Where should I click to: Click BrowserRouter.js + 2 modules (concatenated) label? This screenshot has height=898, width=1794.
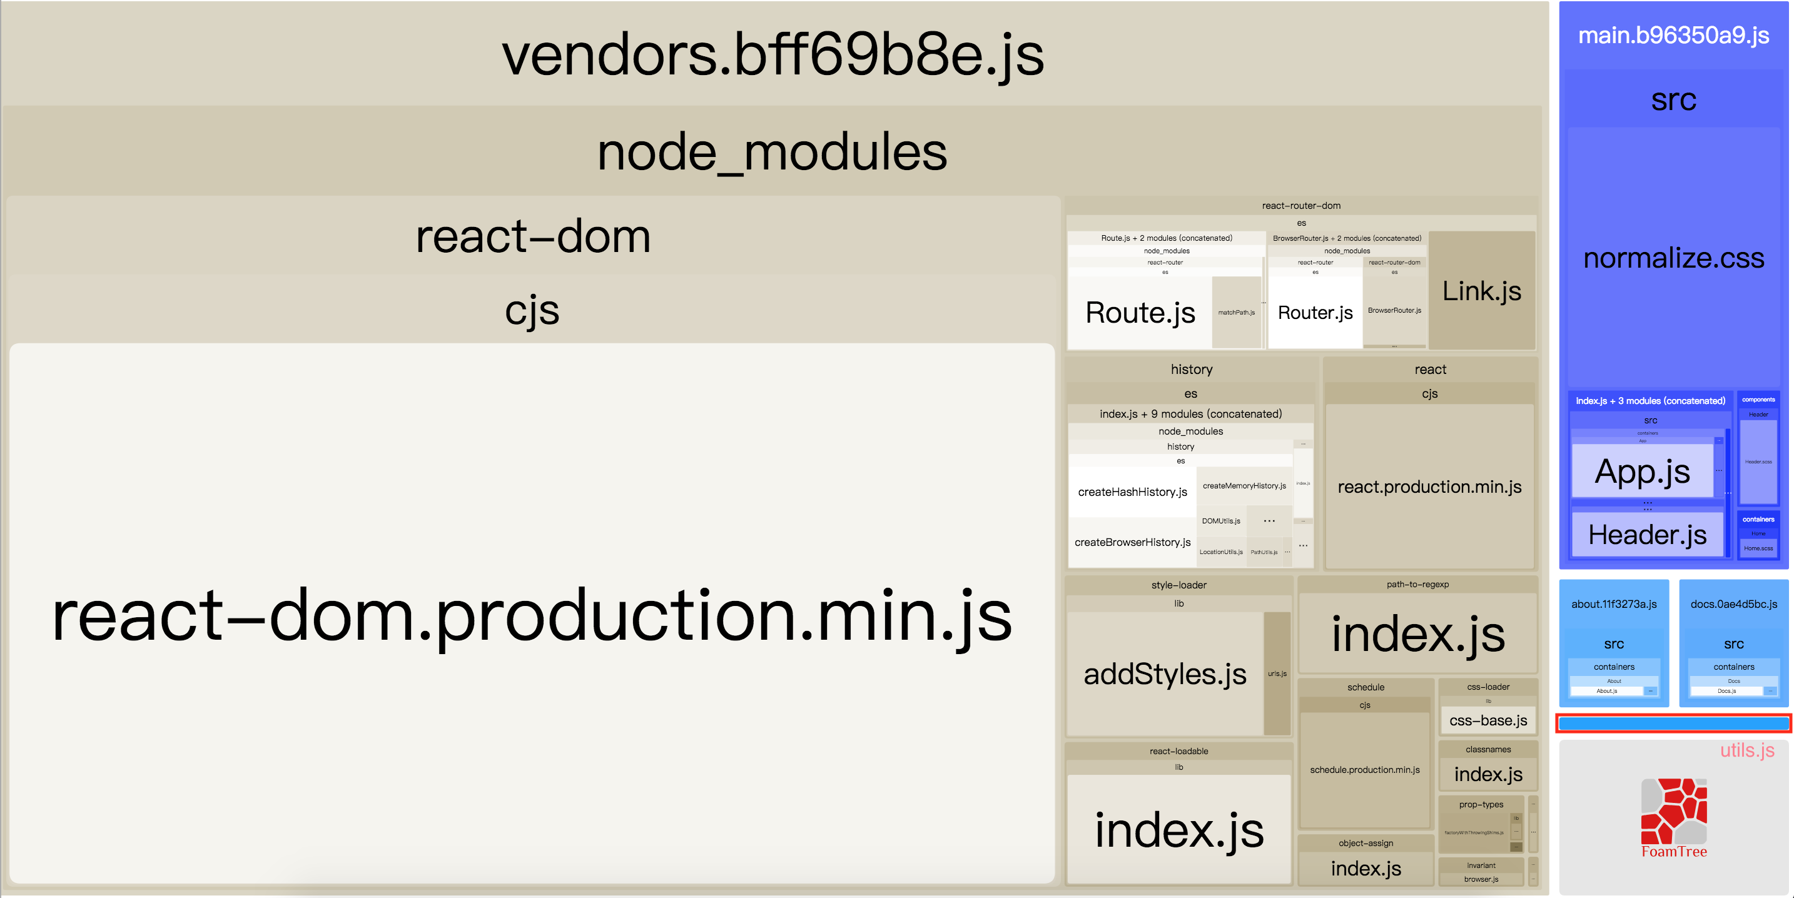pos(1347,238)
